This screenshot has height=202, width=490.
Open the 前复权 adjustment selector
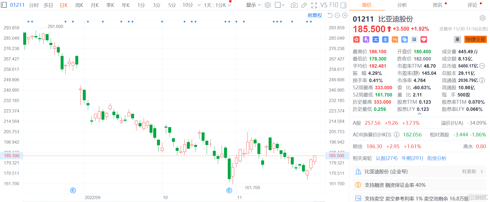point(315,15)
